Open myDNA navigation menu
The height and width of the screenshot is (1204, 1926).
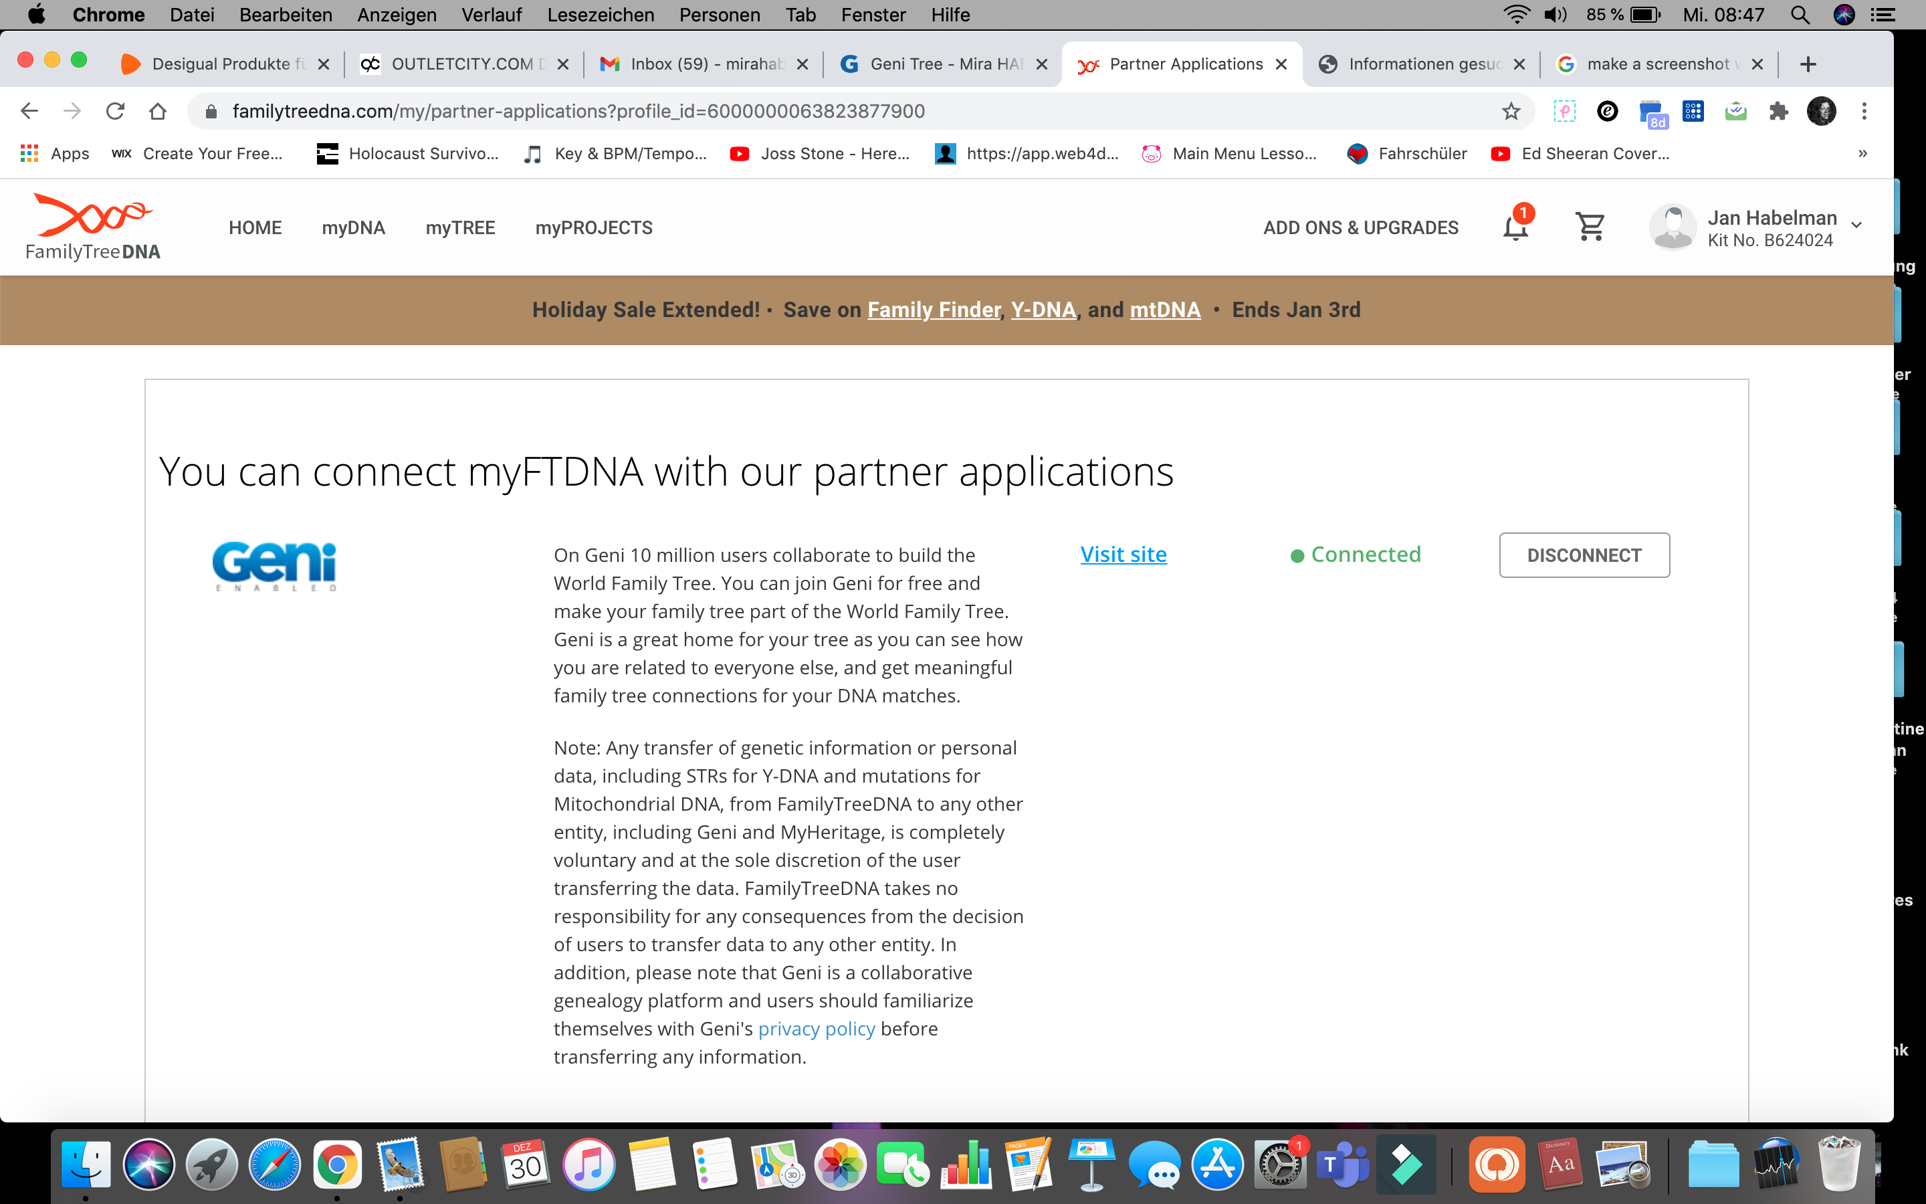(x=353, y=227)
